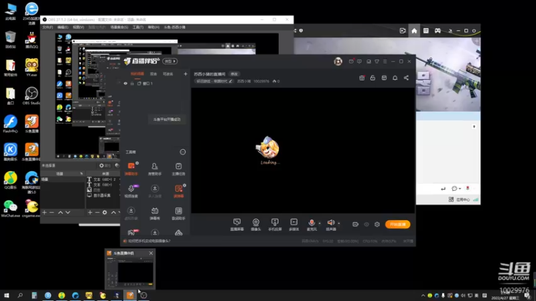The width and height of the screenshot is (536, 301).
Task: Open the camera help link in status bar
Action: click(149, 241)
